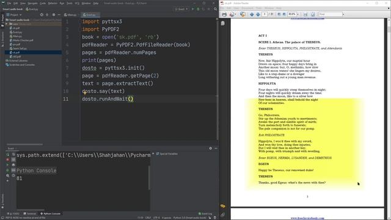Click the page number field in Adobe Reader
Image resolution: width=391 pixels, height=220 pixels.
[x=265, y=14]
